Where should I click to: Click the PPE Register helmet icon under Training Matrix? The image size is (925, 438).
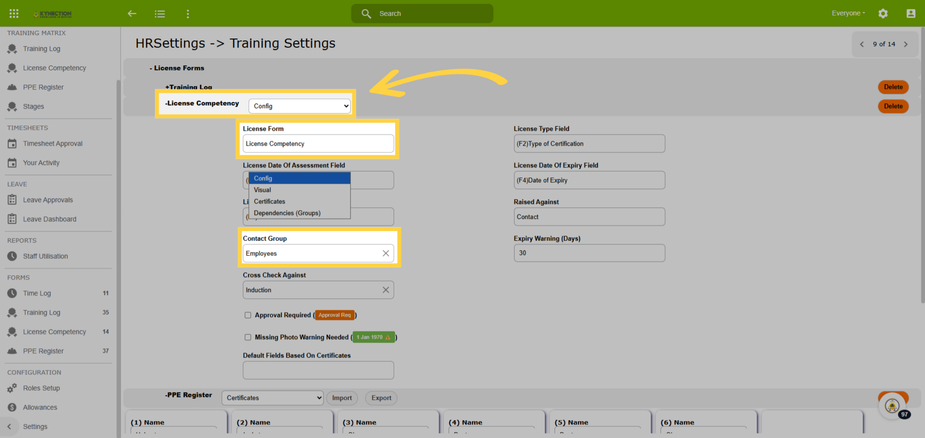tap(12, 87)
